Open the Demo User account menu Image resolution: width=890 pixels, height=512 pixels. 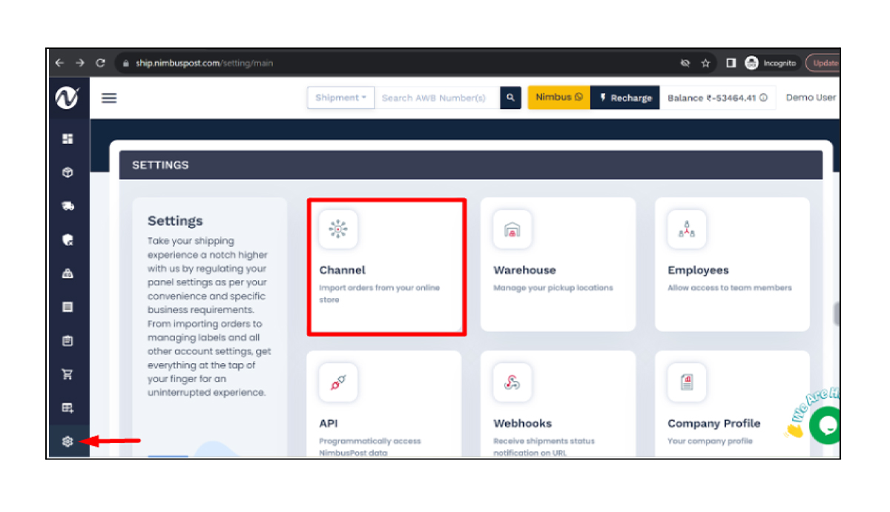811,97
